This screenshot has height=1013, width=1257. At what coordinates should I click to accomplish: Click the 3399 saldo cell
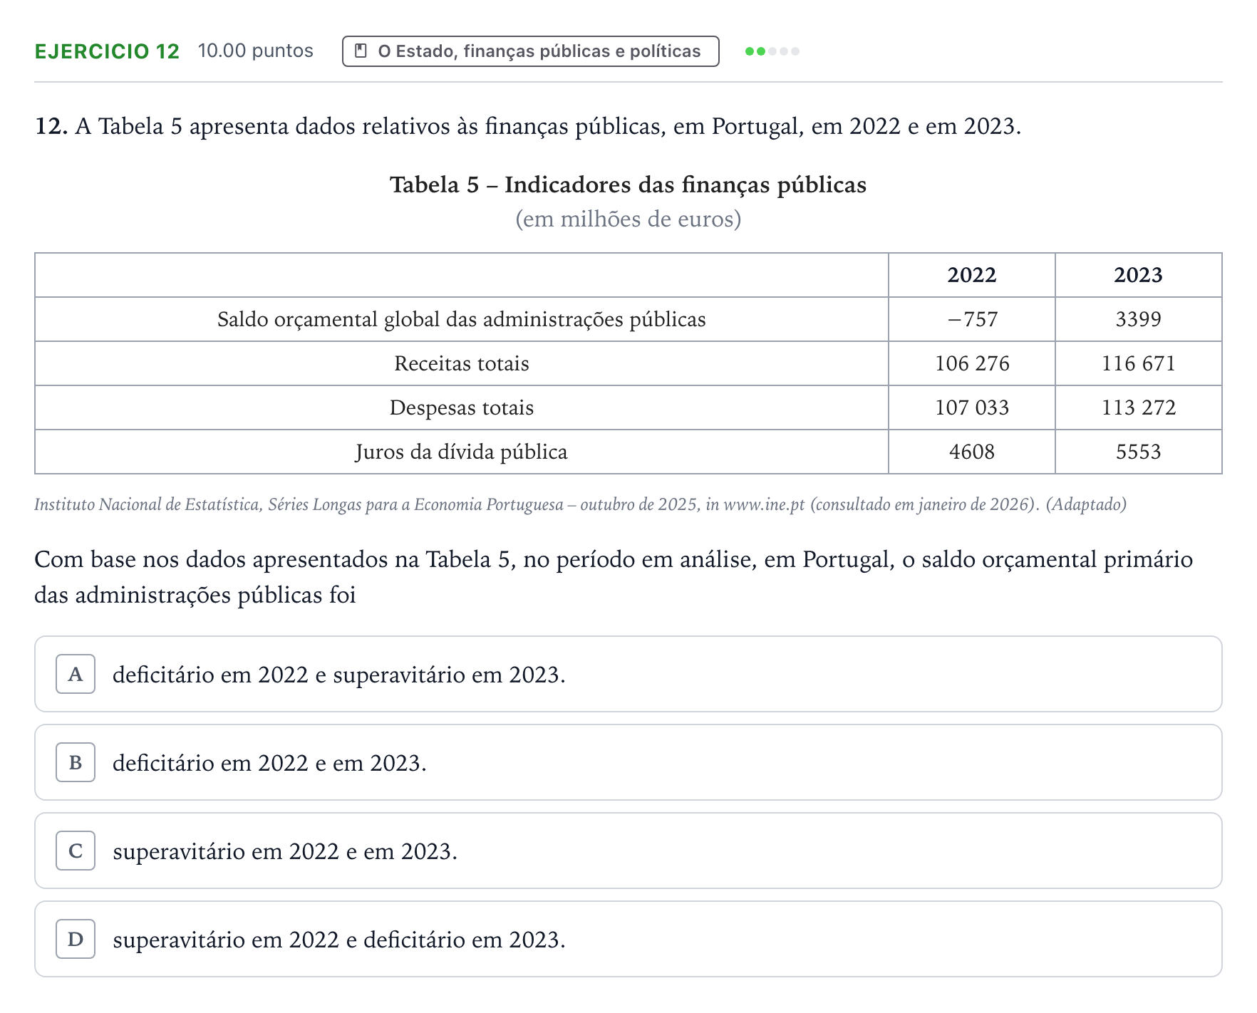1138,319
